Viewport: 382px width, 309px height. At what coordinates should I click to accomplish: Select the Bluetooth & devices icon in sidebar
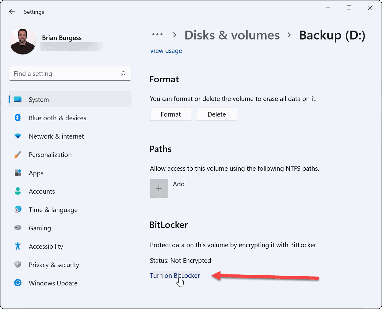[x=17, y=118]
